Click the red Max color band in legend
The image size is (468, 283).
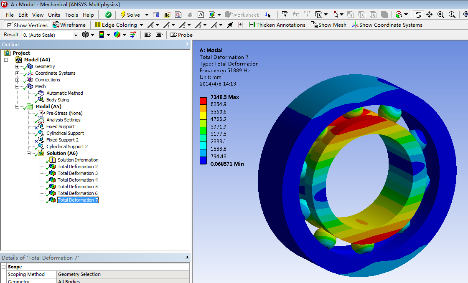coord(203,100)
